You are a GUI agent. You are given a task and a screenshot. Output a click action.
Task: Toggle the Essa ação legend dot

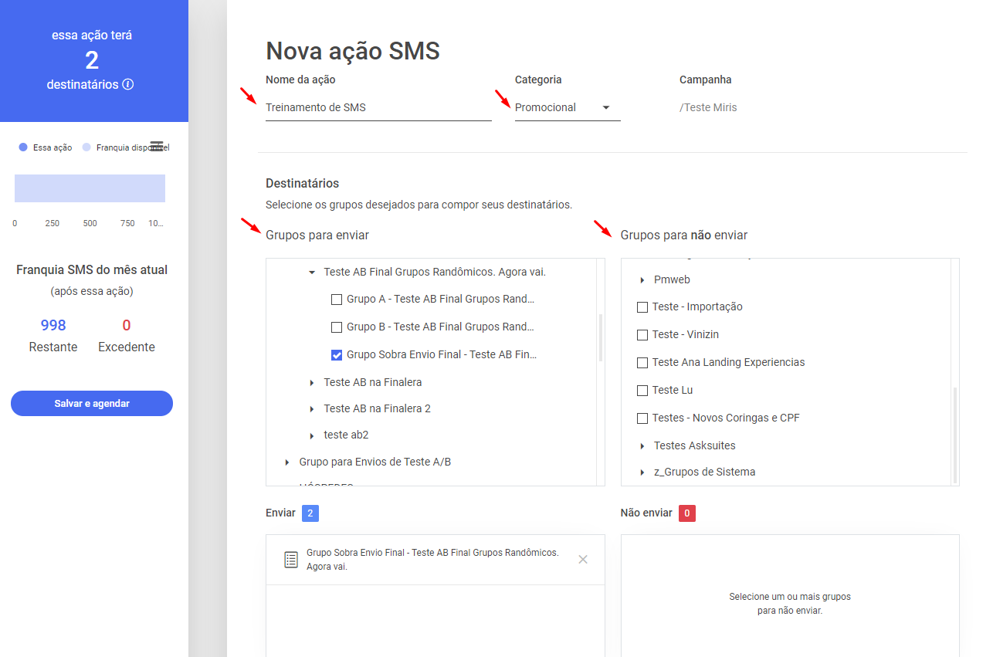pos(23,147)
